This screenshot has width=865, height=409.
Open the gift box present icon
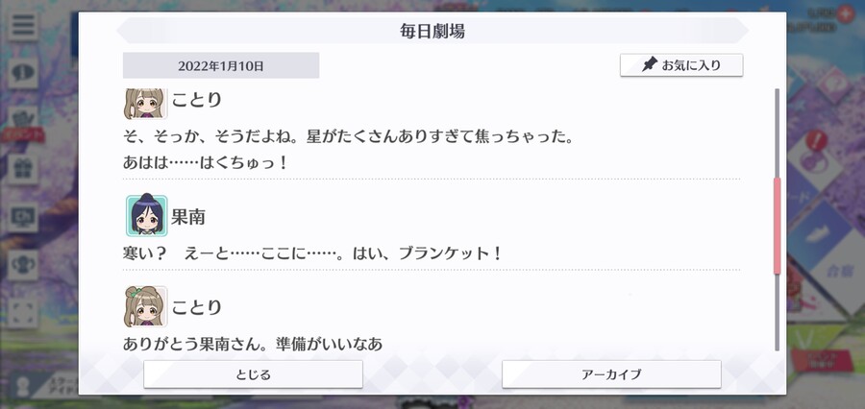23,169
